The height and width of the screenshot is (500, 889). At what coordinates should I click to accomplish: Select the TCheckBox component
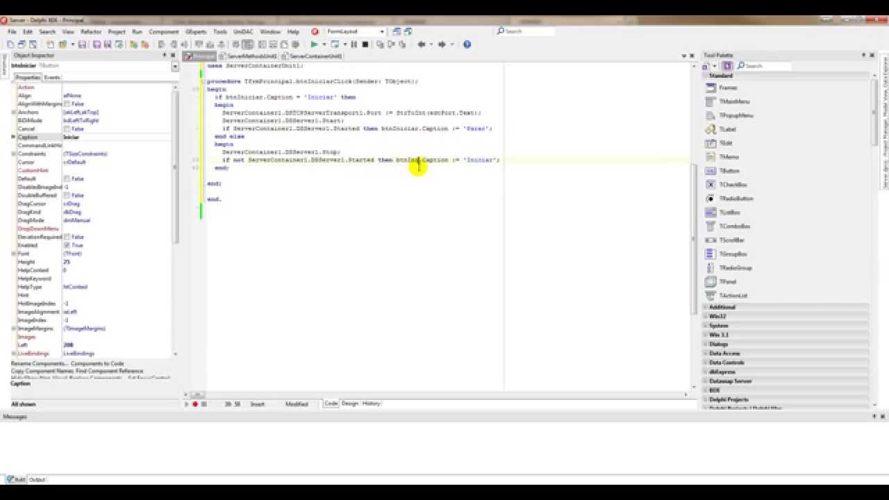[x=726, y=185]
